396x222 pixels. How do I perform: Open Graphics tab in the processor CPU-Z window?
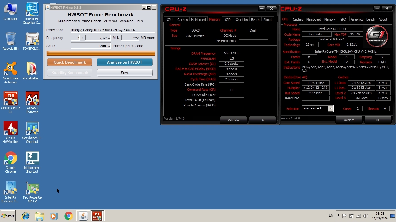357,19
